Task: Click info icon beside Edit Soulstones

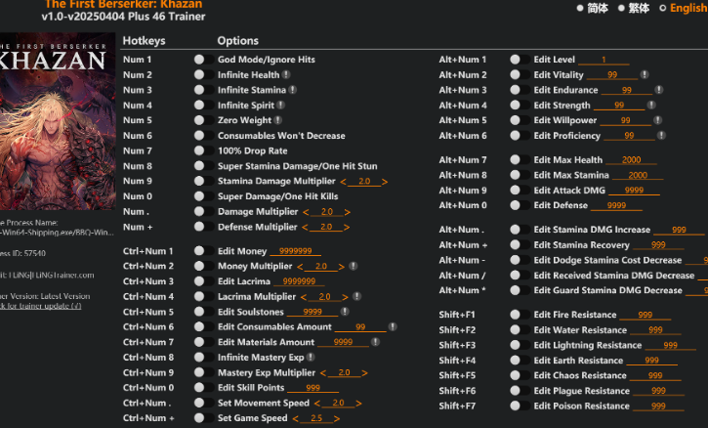Action: [x=346, y=312]
